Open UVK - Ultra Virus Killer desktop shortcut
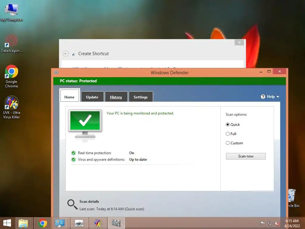The image size is (305, 229). pyautogui.click(x=12, y=107)
